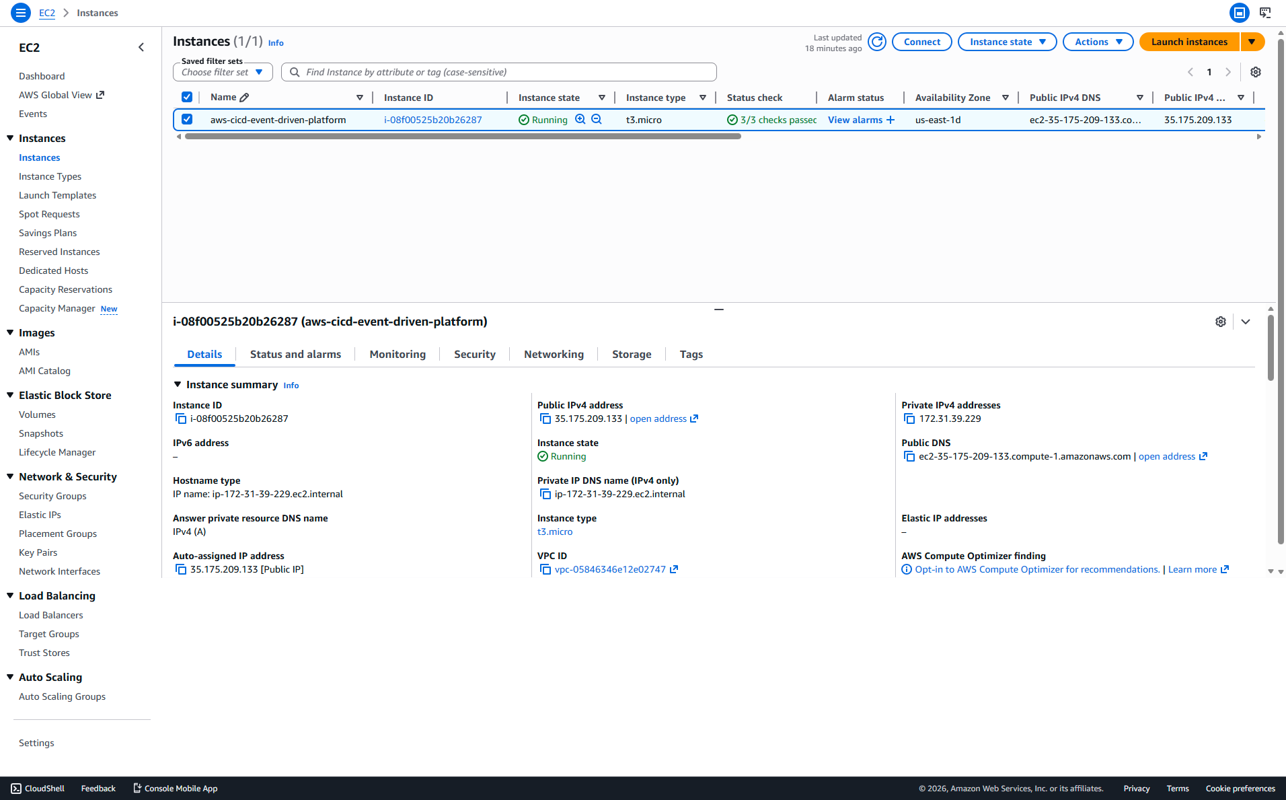This screenshot has width=1286, height=800.
Task: Copy the Public DNS name
Action: point(909,456)
